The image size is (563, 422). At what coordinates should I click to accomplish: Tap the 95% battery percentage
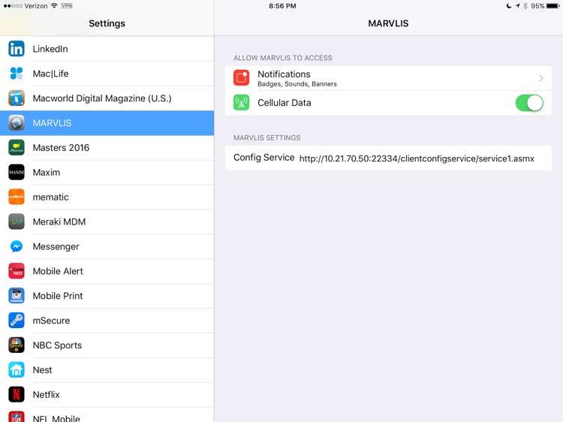(x=537, y=6)
